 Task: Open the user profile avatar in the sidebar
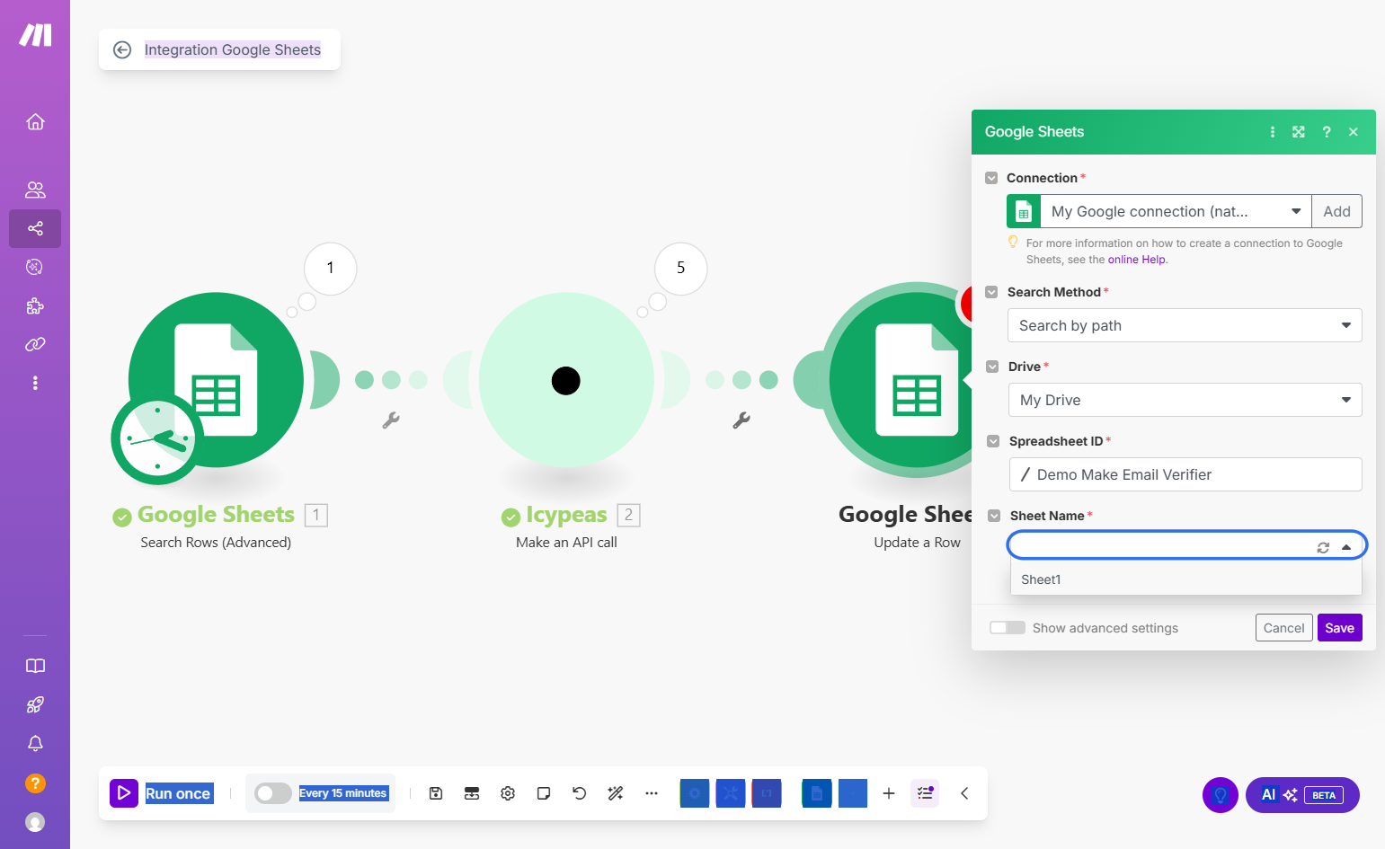[x=35, y=822]
